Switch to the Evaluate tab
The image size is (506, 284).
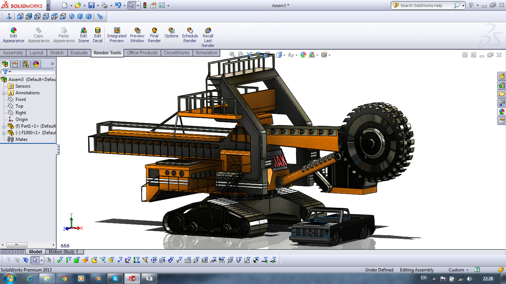click(79, 53)
